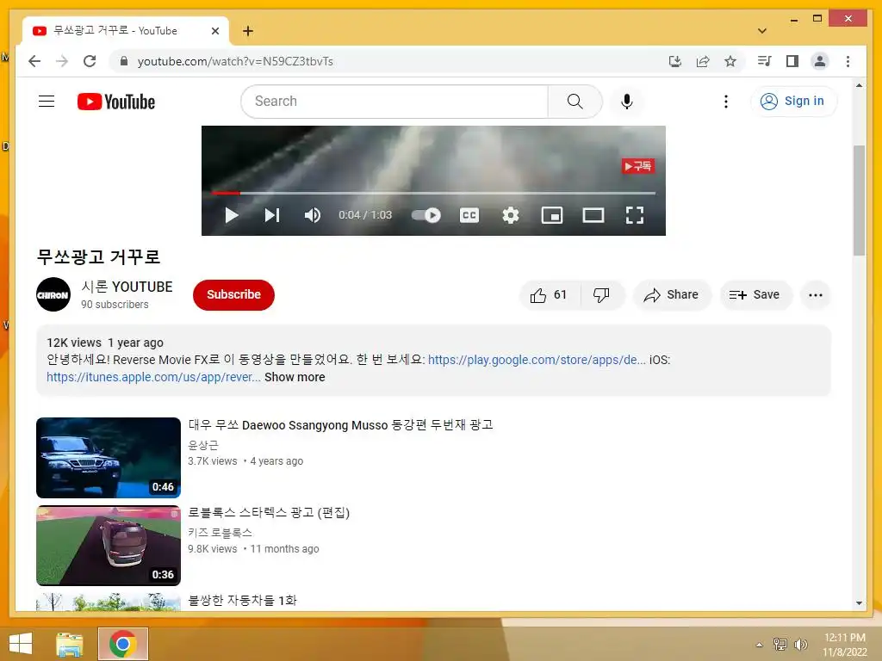
Task: Show hidden system tray icons
Action: point(759,645)
